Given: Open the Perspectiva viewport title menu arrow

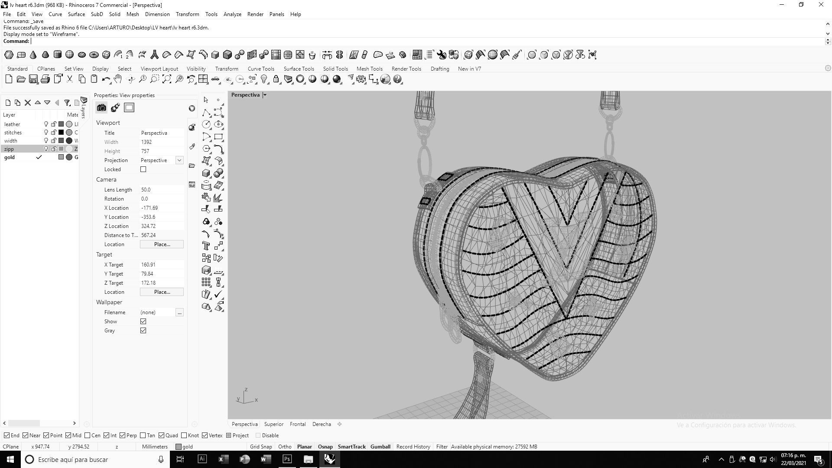Looking at the screenshot, I should pyautogui.click(x=265, y=95).
